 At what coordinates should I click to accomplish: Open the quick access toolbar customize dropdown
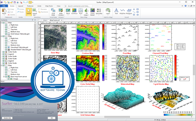pyautogui.click(x=33, y=2)
